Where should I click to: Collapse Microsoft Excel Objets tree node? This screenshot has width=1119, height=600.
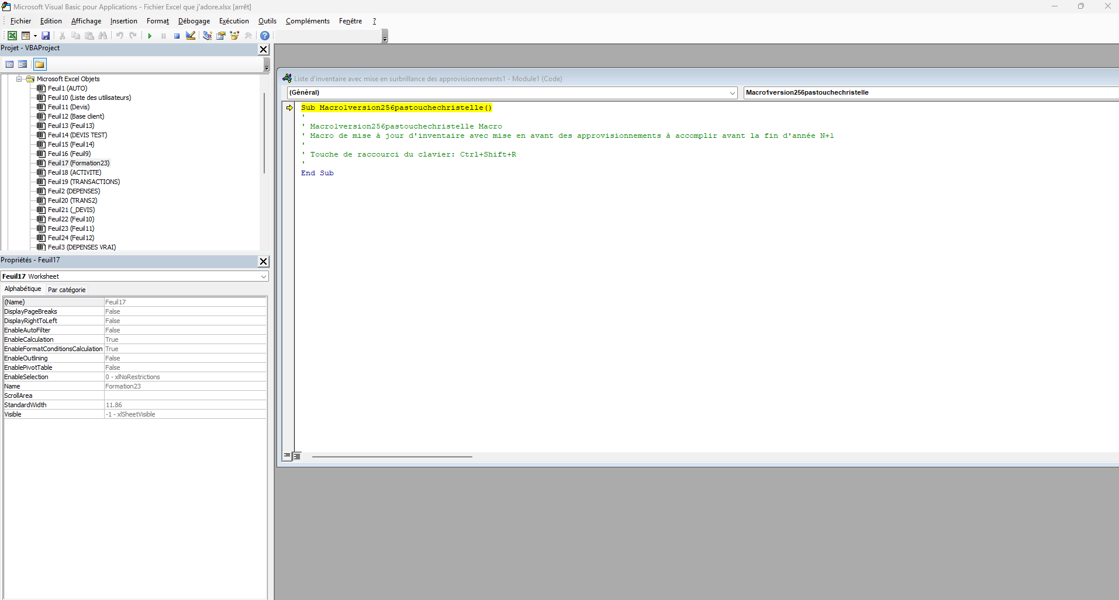[18, 78]
